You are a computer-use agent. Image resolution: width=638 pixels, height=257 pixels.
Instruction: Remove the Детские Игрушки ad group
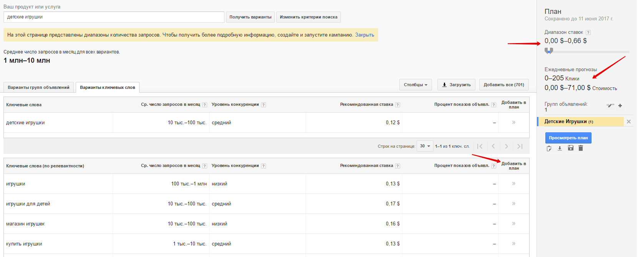pos(629,122)
